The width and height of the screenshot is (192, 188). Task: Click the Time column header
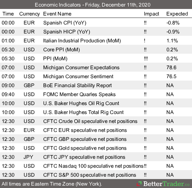coord(8,14)
